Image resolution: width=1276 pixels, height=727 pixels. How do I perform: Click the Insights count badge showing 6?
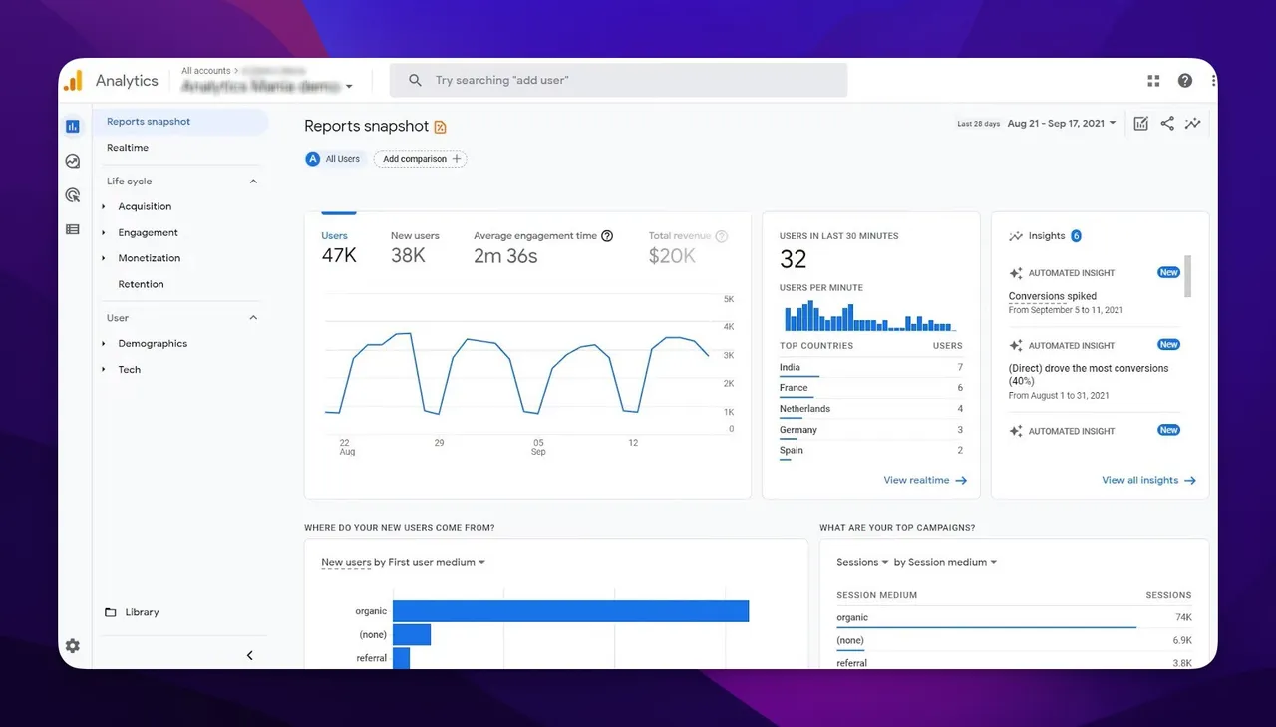click(1076, 236)
